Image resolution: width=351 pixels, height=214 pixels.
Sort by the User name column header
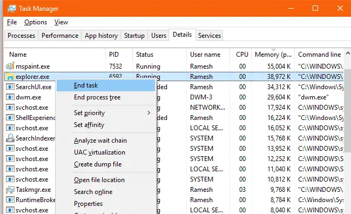click(208, 55)
